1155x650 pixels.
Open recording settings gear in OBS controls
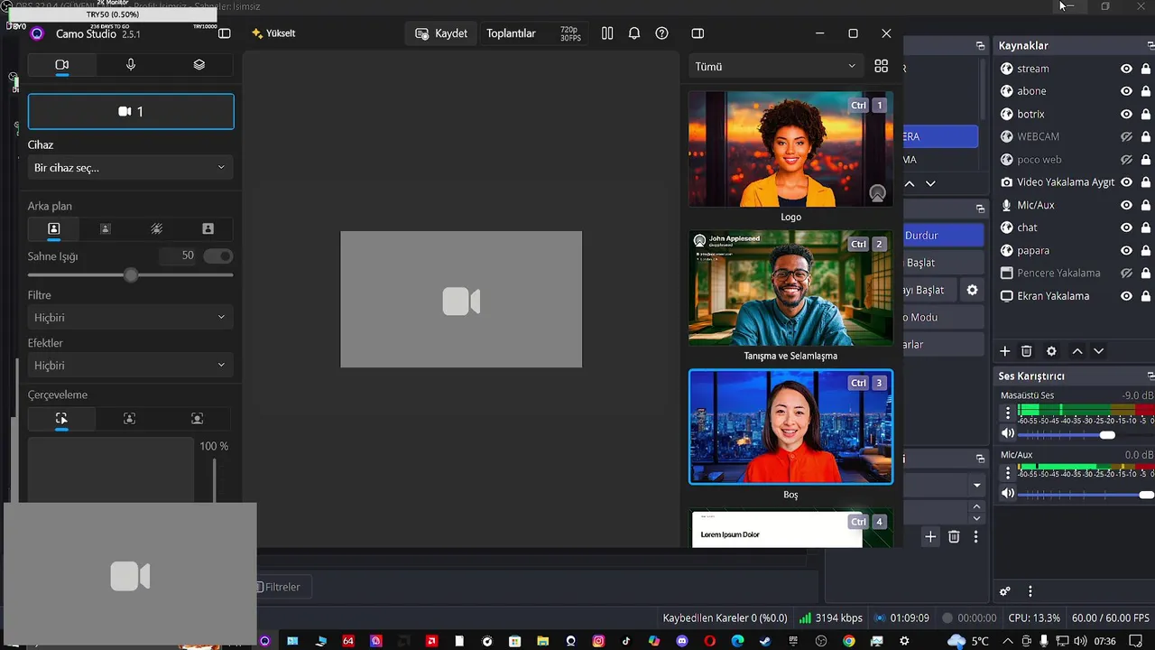972,290
